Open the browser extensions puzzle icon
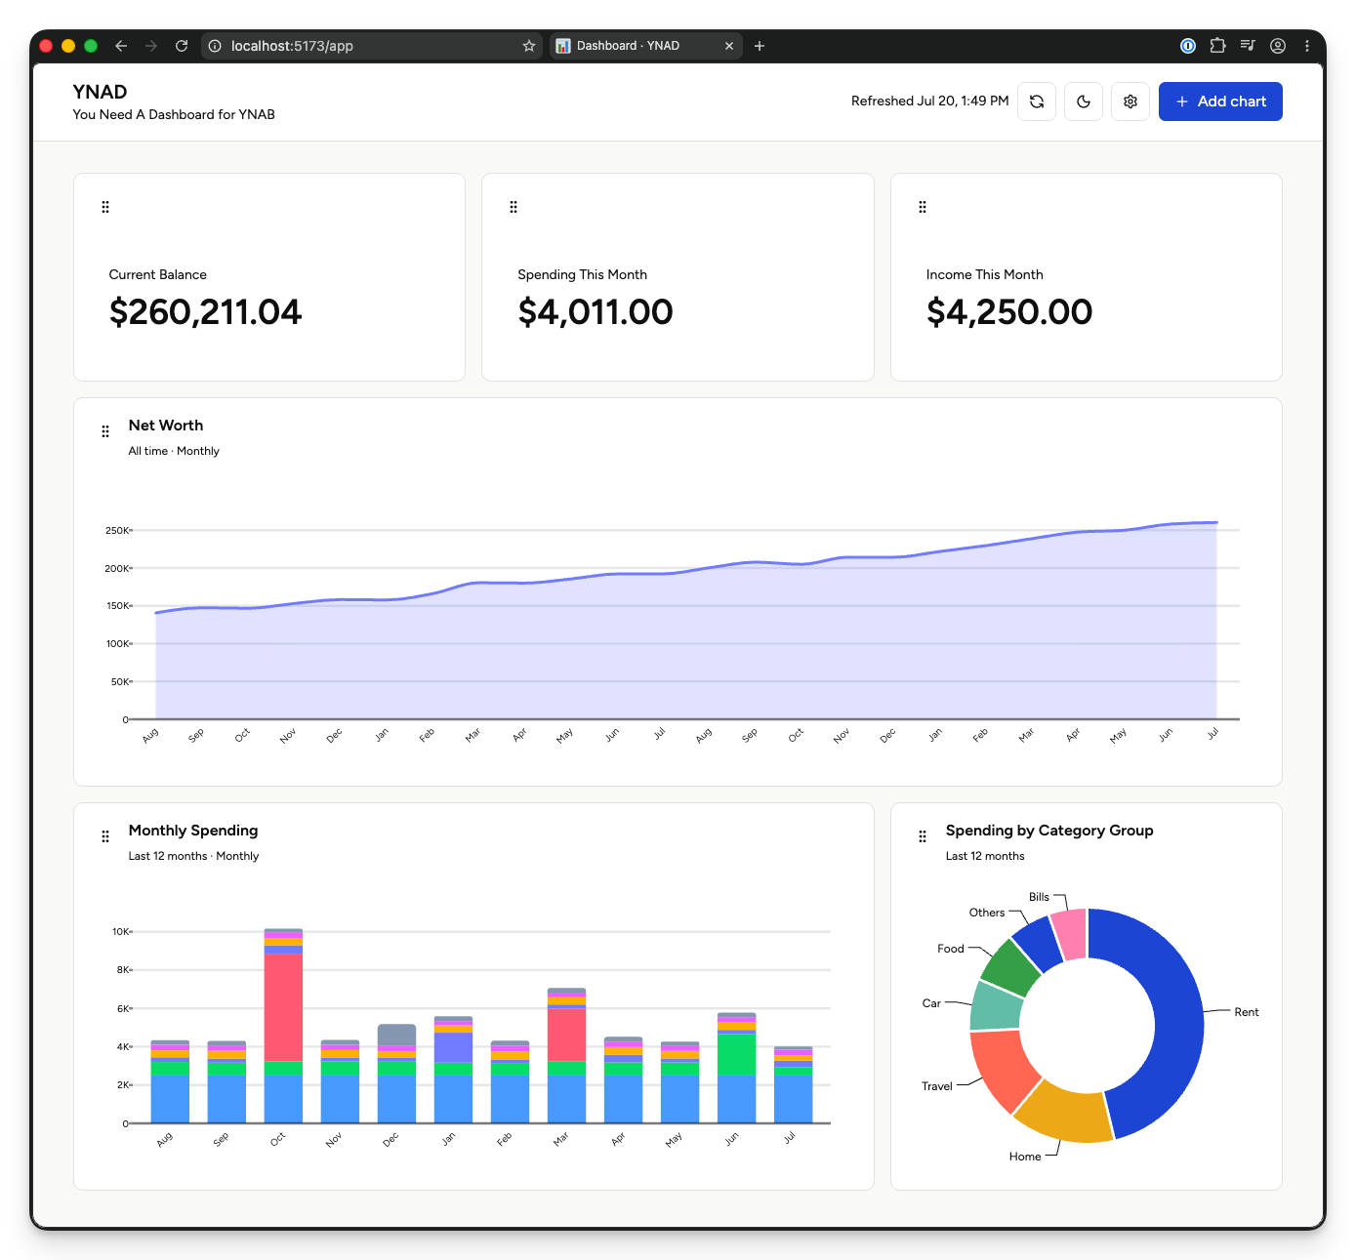 [1217, 46]
